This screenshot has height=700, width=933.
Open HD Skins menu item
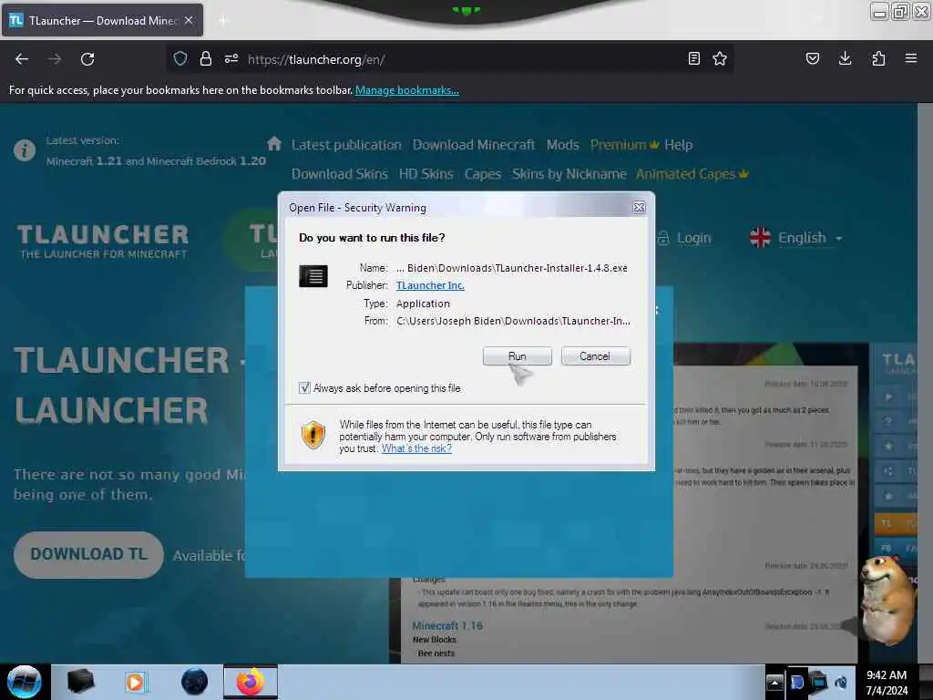[426, 174]
